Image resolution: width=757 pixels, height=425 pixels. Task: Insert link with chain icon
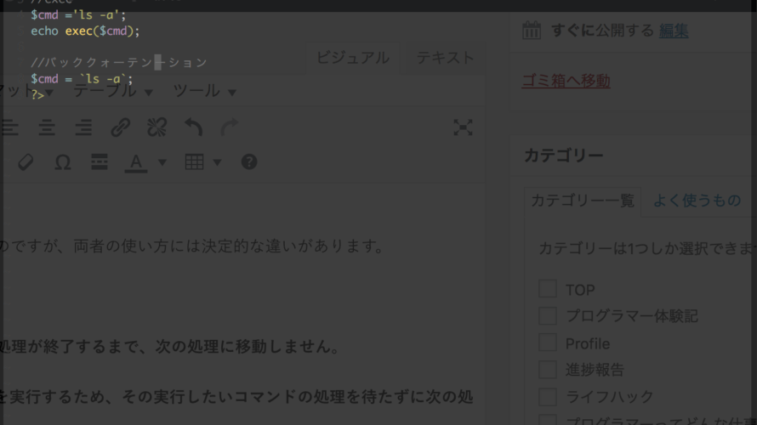click(120, 127)
